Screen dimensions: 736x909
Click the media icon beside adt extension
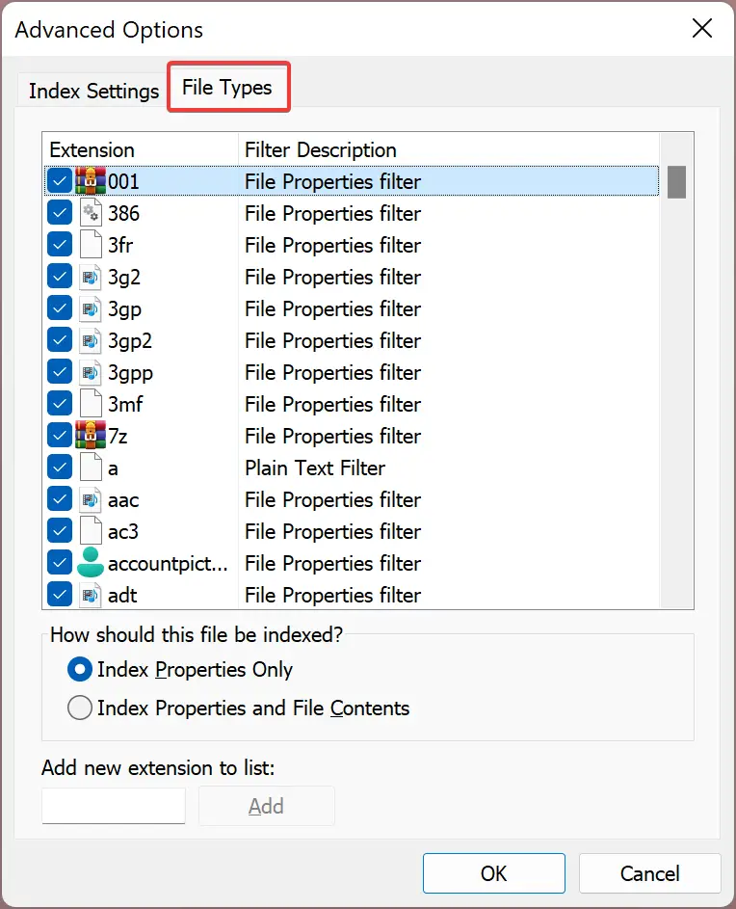click(91, 595)
